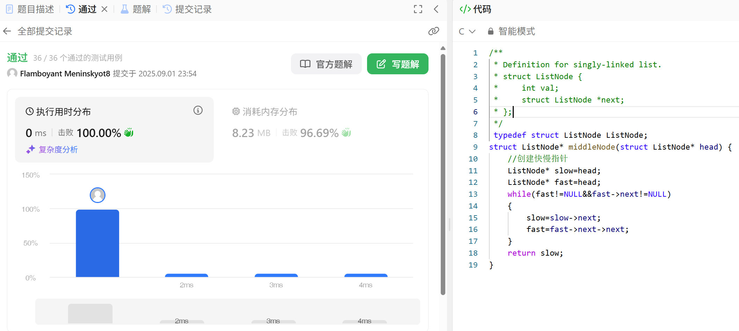Viewport: 739px width, 331px height.
Task: Click the 100.00% runtime beat value
Action: point(99,133)
